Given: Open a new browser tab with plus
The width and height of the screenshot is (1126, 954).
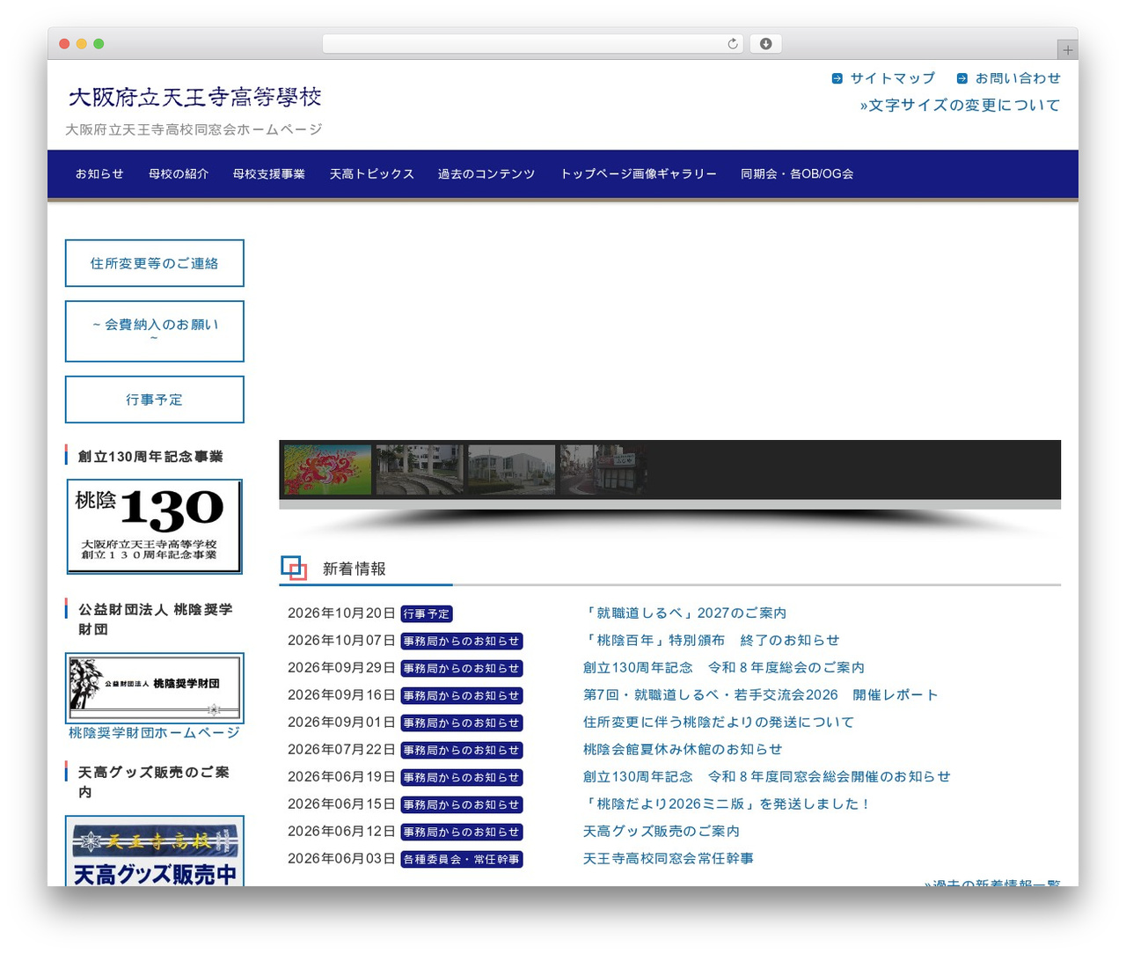Looking at the screenshot, I should point(1067,50).
